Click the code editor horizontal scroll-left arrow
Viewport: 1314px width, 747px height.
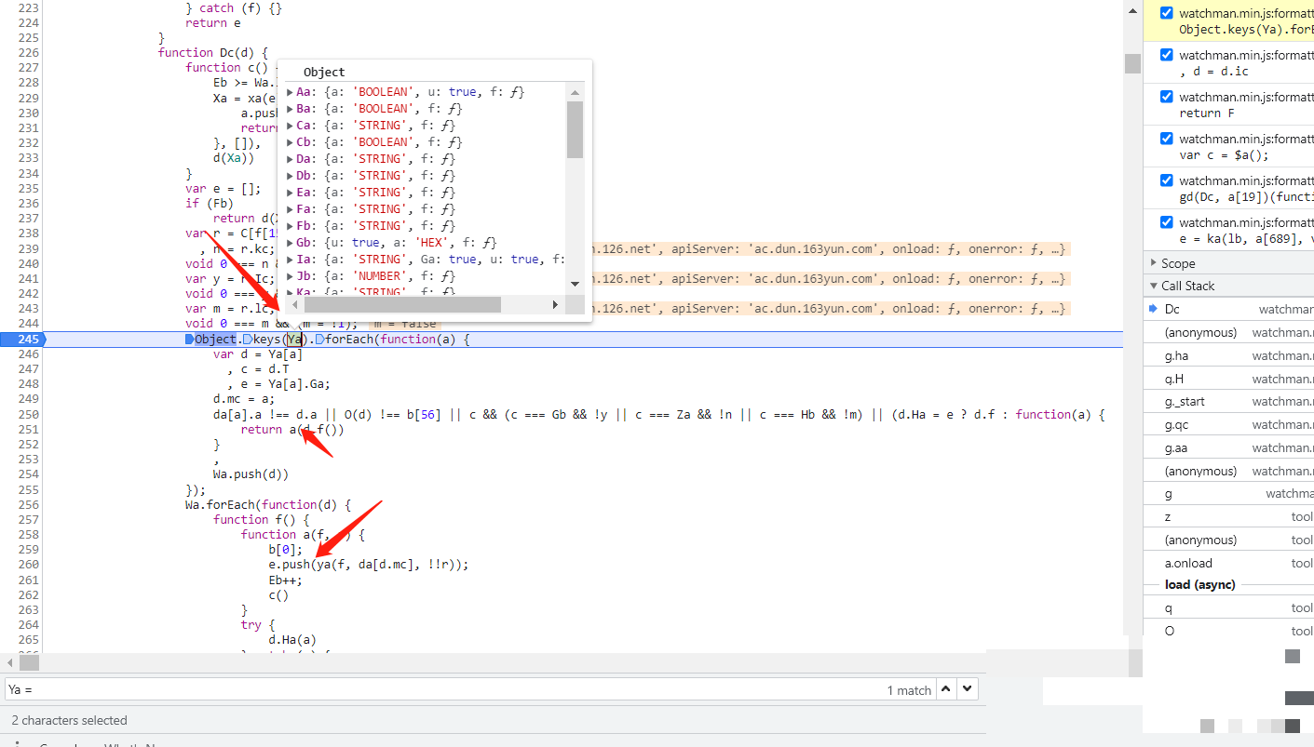[10, 663]
